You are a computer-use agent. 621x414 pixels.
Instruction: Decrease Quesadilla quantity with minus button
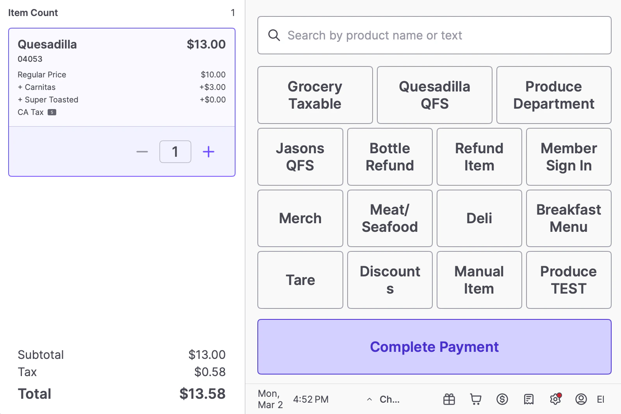(142, 152)
